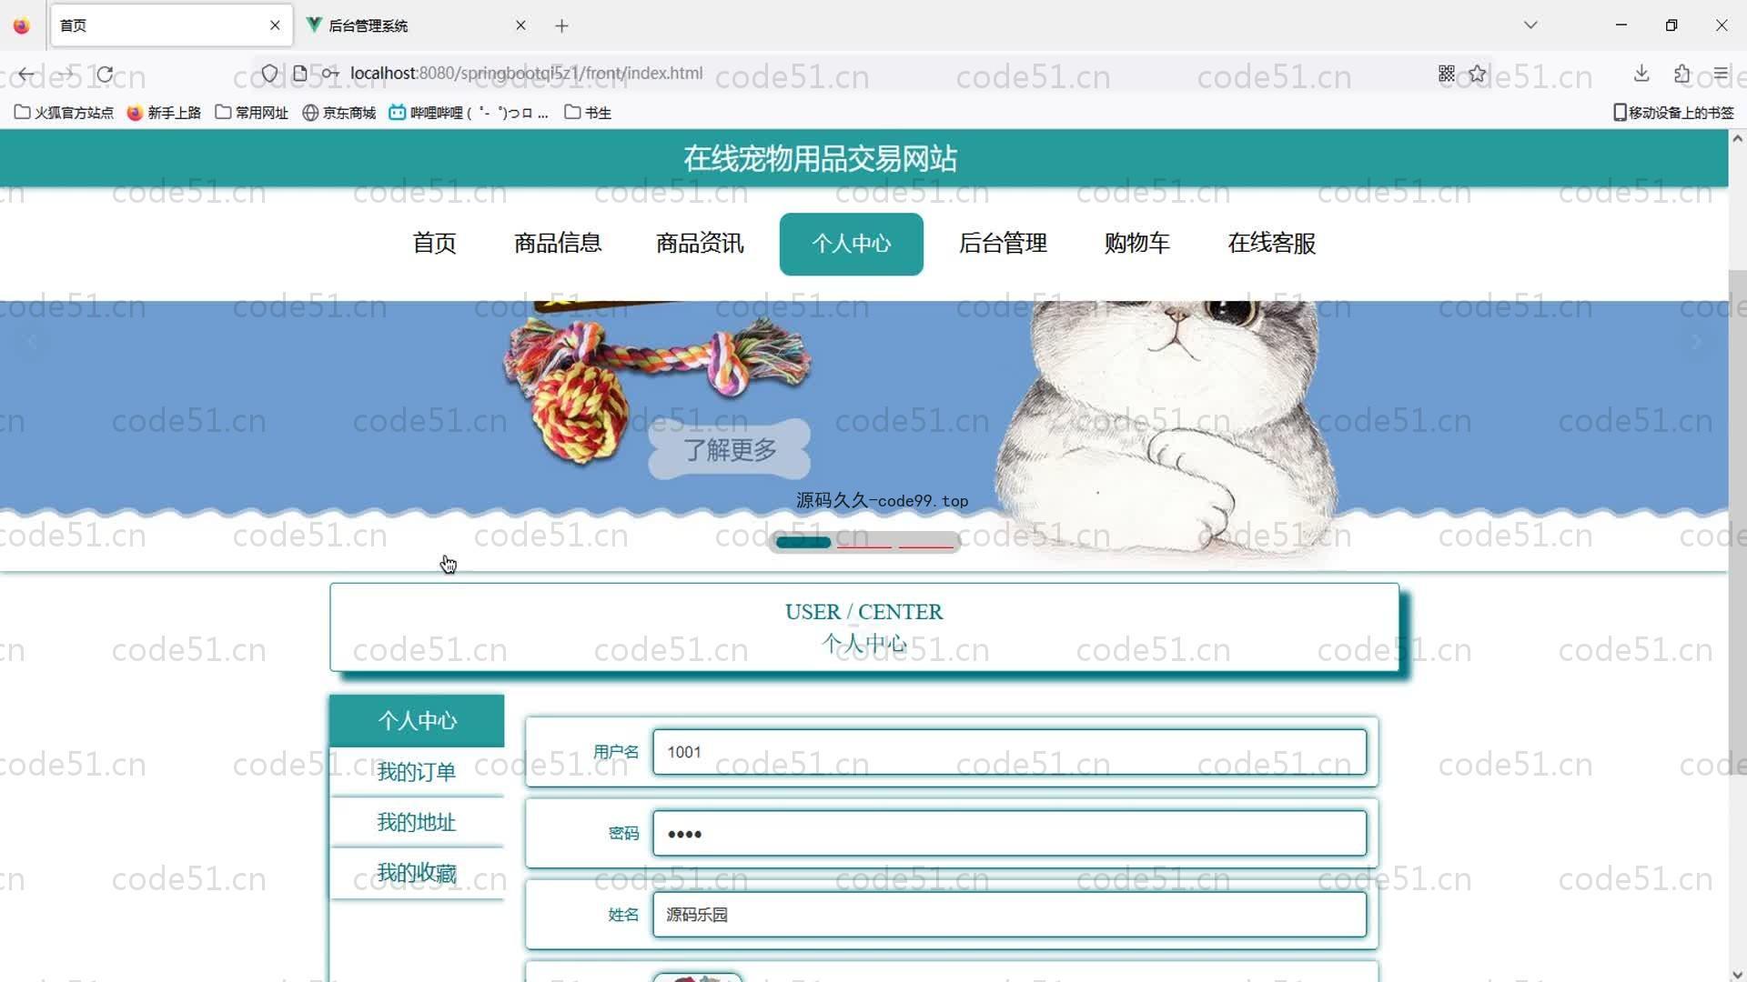1747x982 pixels.
Task: Go to 首页 in site navigation
Action: click(x=434, y=244)
